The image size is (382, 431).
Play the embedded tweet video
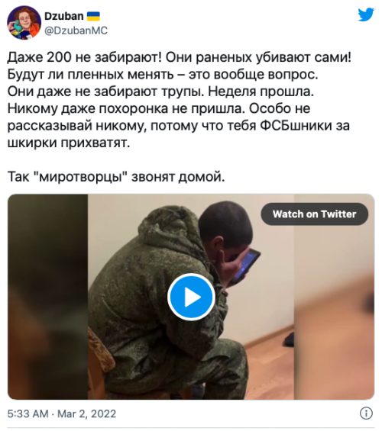tap(191, 297)
